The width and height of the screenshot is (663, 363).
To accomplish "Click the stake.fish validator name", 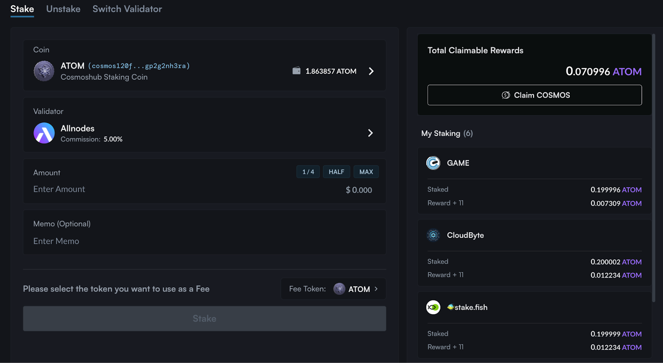I will 471,307.
